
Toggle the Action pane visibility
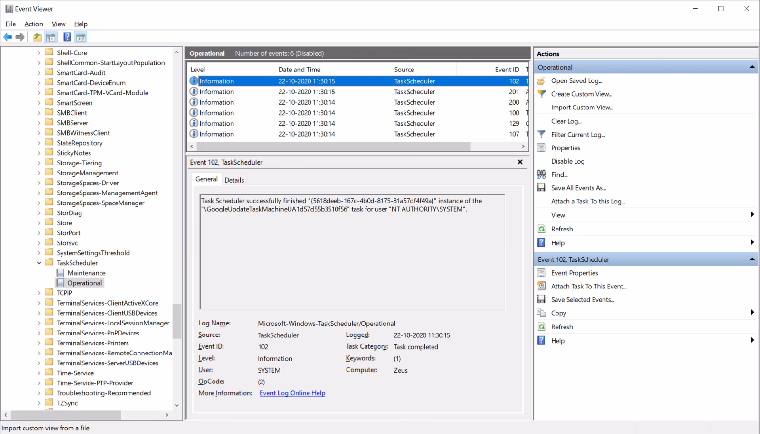(x=81, y=37)
